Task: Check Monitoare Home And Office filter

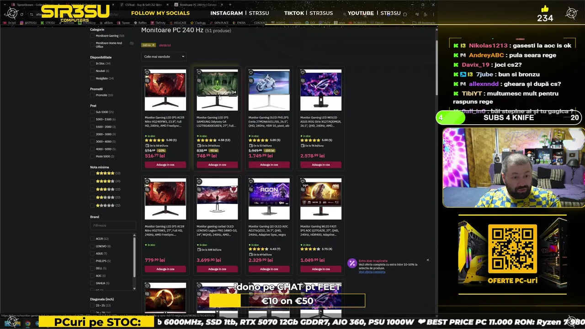Action: pyautogui.click(x=92, y=45)
